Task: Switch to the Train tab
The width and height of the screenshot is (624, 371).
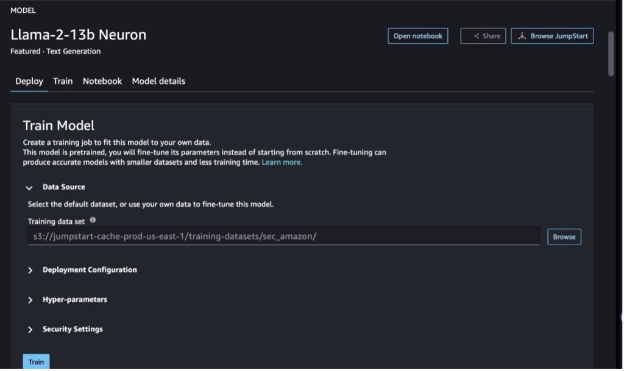Action: [x=63, y=81]
